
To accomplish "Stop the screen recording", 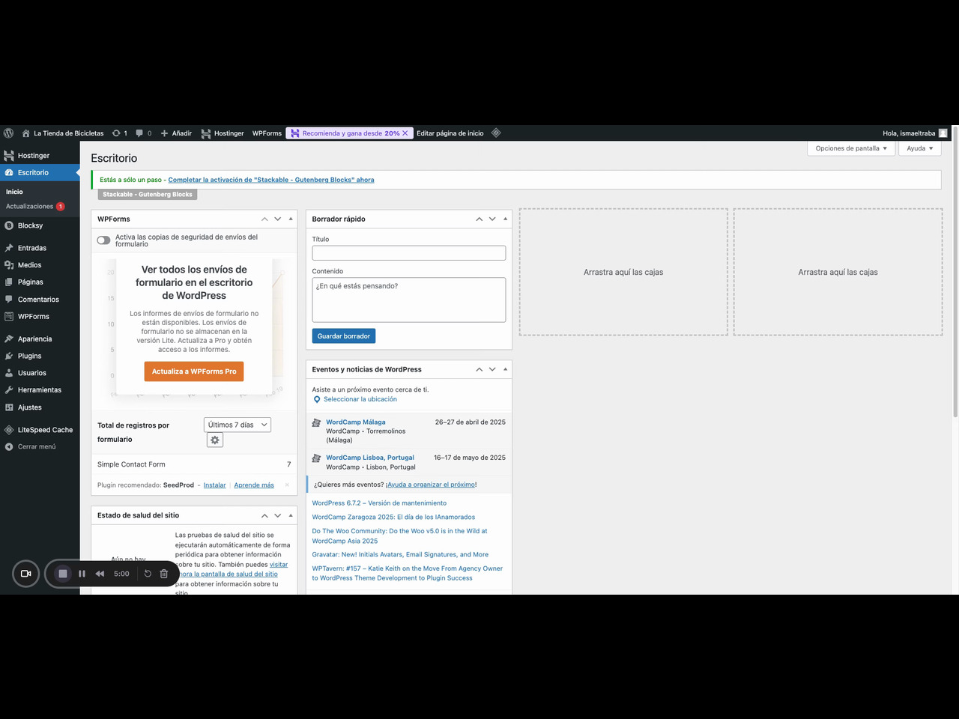I will coord(63,574).
